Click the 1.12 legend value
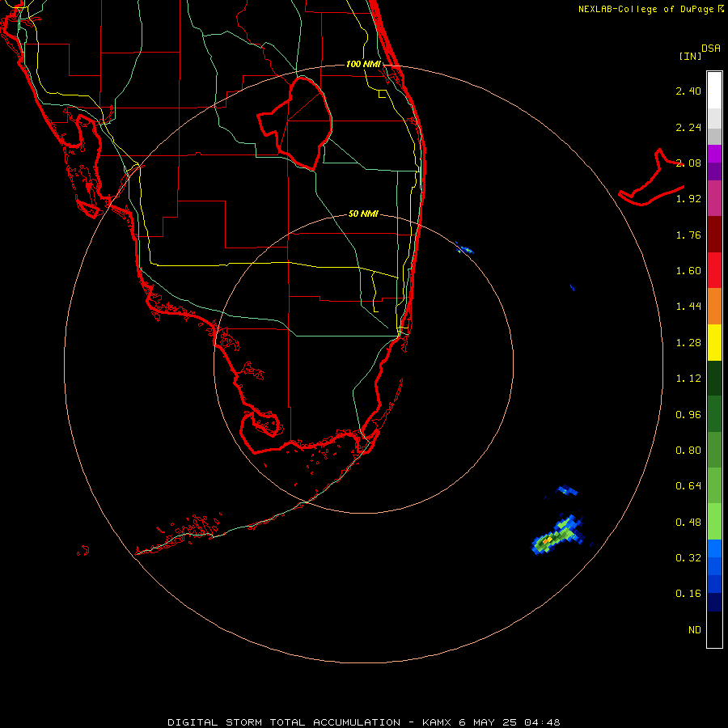The height and width of the screenshot is (728, 728). click(x=688, y=379)
